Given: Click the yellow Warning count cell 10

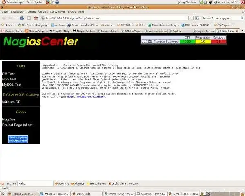Looking at the screenshot, I should [203, 42].
